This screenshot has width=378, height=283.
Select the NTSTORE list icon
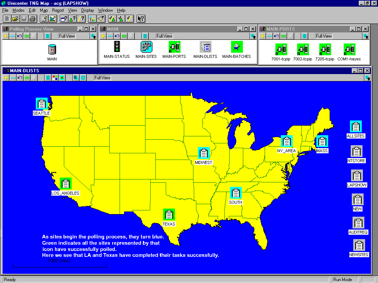click(357, 151)
